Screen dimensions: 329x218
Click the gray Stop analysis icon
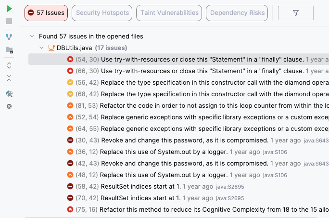point(9,21)
